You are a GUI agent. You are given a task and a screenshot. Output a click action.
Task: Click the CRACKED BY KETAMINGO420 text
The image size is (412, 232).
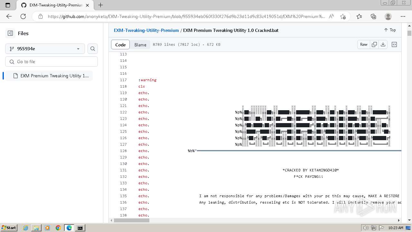(311, 170)
